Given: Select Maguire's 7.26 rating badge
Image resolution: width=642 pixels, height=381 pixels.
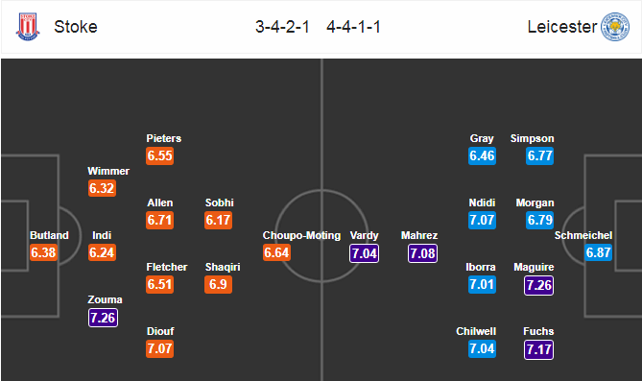Looking at the screenshot, I should [x=538, y=285].
